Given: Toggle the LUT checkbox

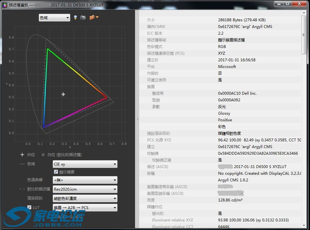Looking at the screenshot, I should [x=29, y=207].
